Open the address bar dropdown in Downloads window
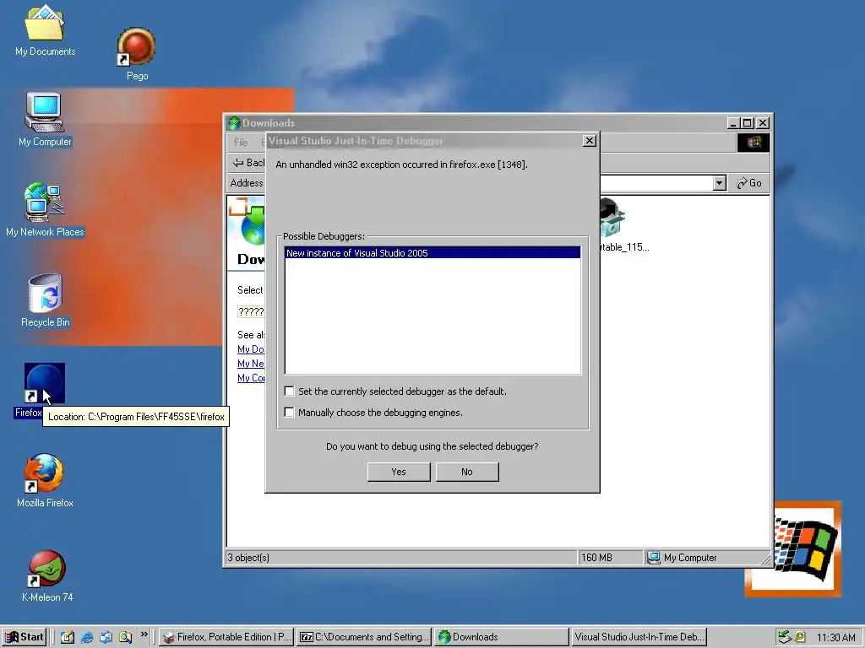Image resolution: width=865 pixels, height=648 pixels. click(x=719, y=183)
